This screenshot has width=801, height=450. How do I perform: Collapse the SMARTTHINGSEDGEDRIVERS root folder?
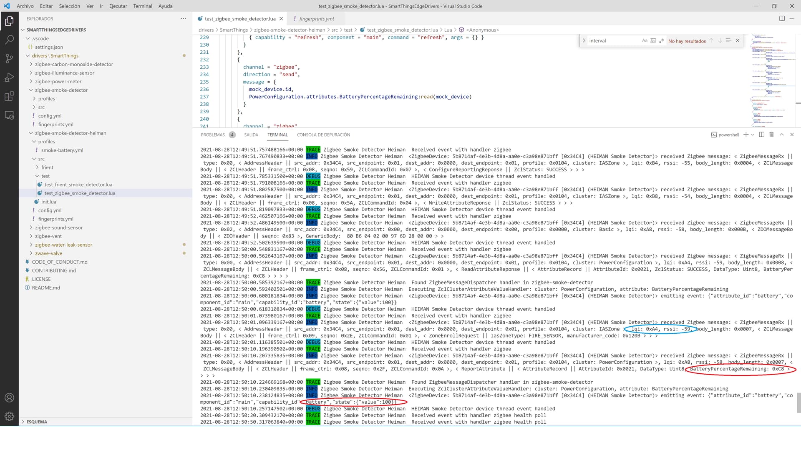[56, 30]
